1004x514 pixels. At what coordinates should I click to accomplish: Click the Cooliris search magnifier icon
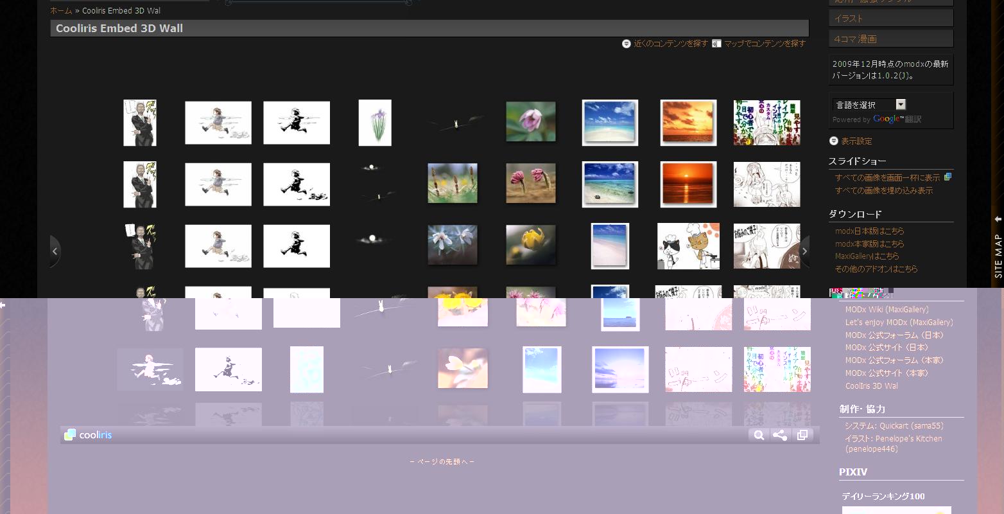(759, 436)
